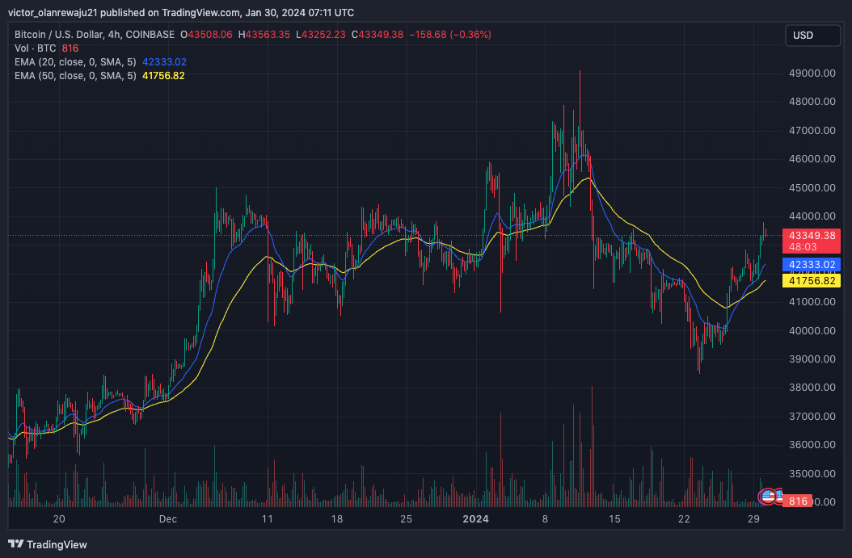Click the Dec label on time axis

168,519
